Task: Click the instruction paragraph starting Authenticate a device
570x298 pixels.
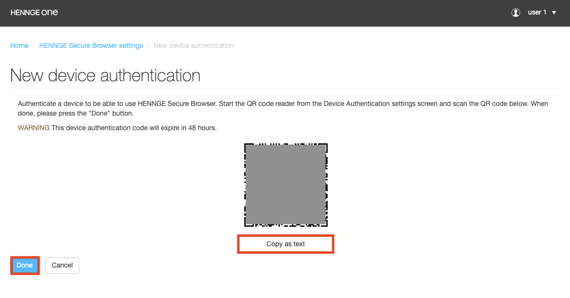Action: pos(283,108)
